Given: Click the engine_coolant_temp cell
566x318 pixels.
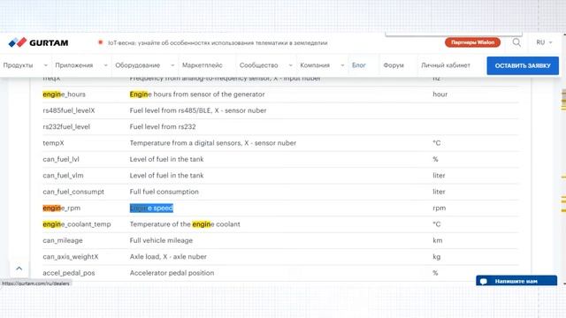Looking at the screenshot, I should pyautogui.click(x=77, y=224).
